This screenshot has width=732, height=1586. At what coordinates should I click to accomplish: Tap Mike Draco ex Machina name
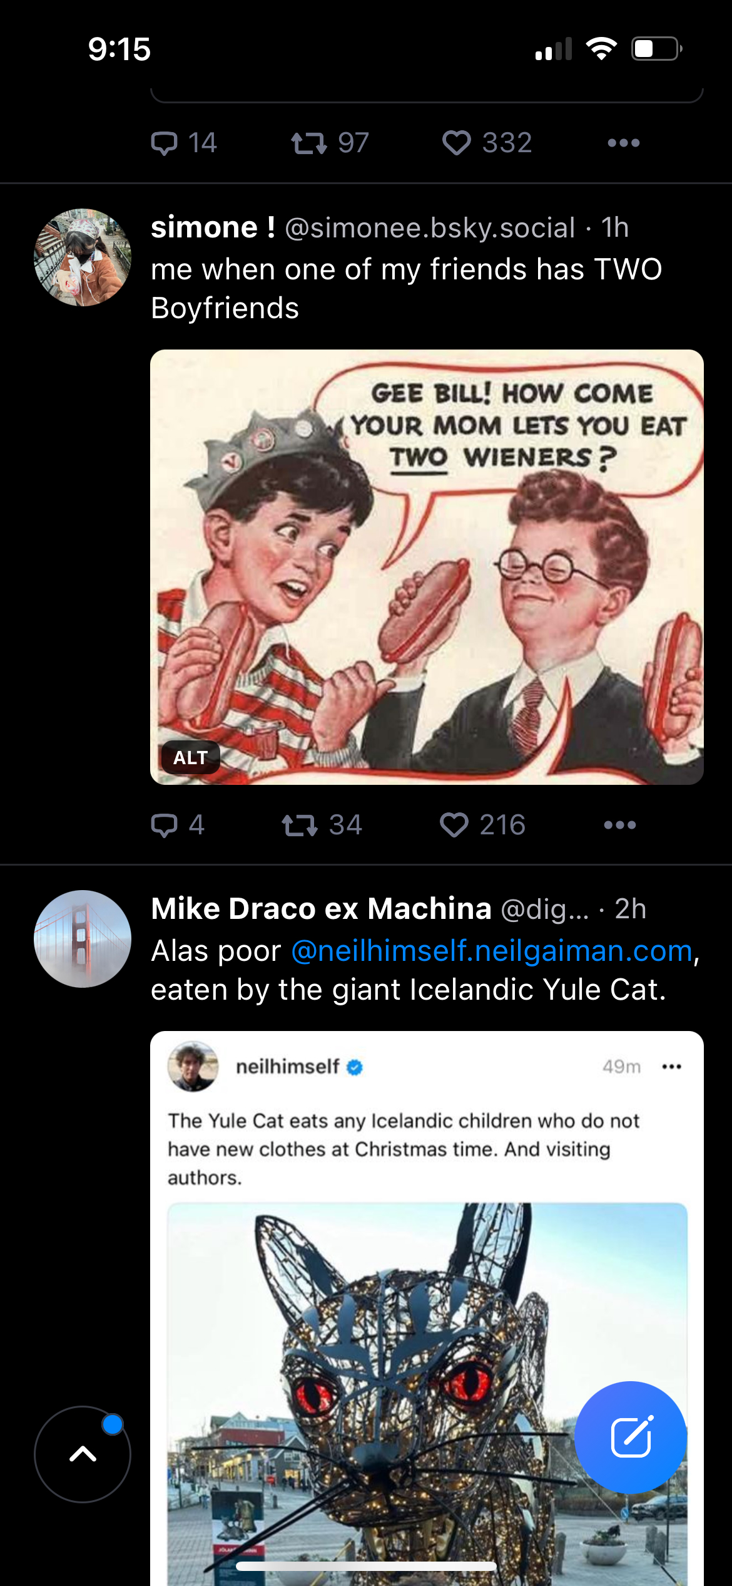pos(321,909)
